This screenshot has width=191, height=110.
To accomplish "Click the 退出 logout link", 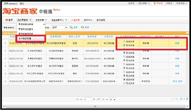I will click(x=22, y=4).
